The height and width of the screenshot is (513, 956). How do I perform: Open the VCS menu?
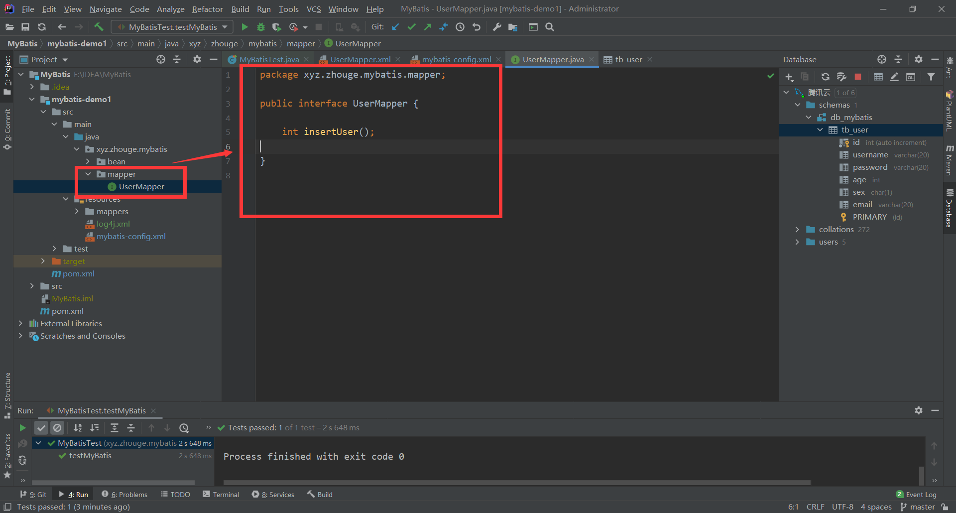click(x=314, y=9)
